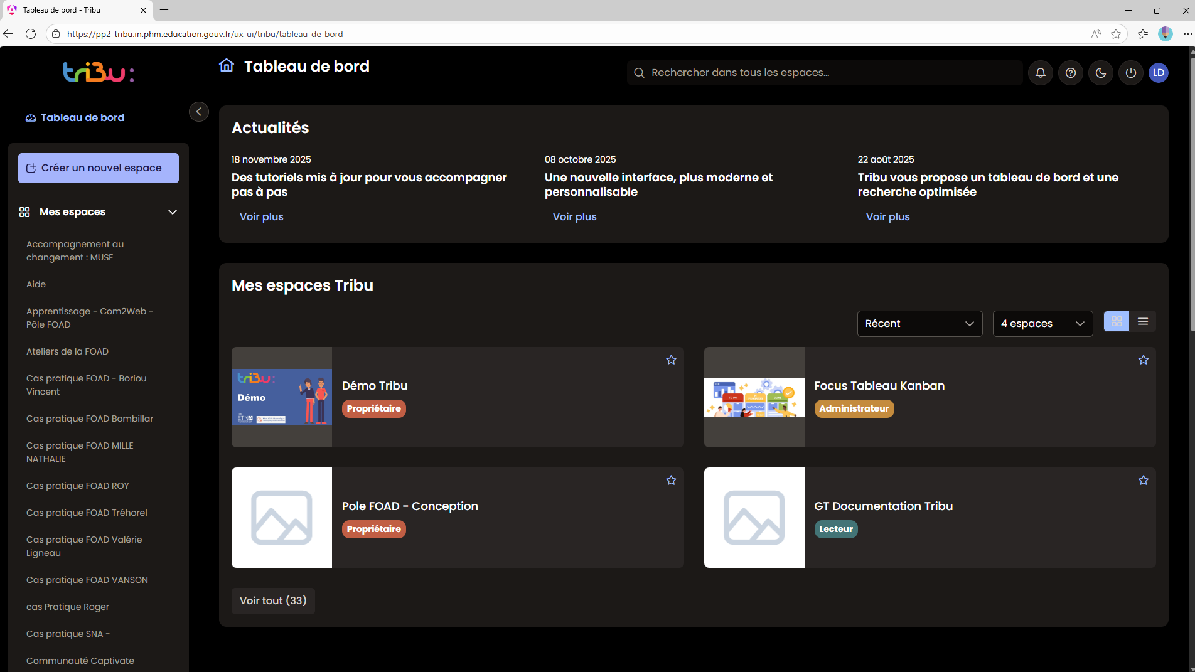Screen dimensions: 1195x672
Task: Click Créer un nouvel espace button
Action: click(x=99, y=168)
